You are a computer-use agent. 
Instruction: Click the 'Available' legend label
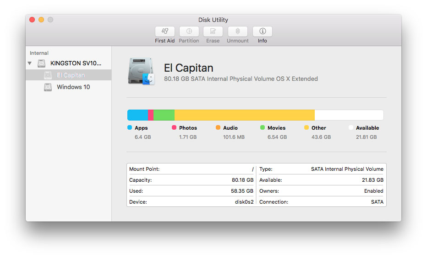click(367, 128)
